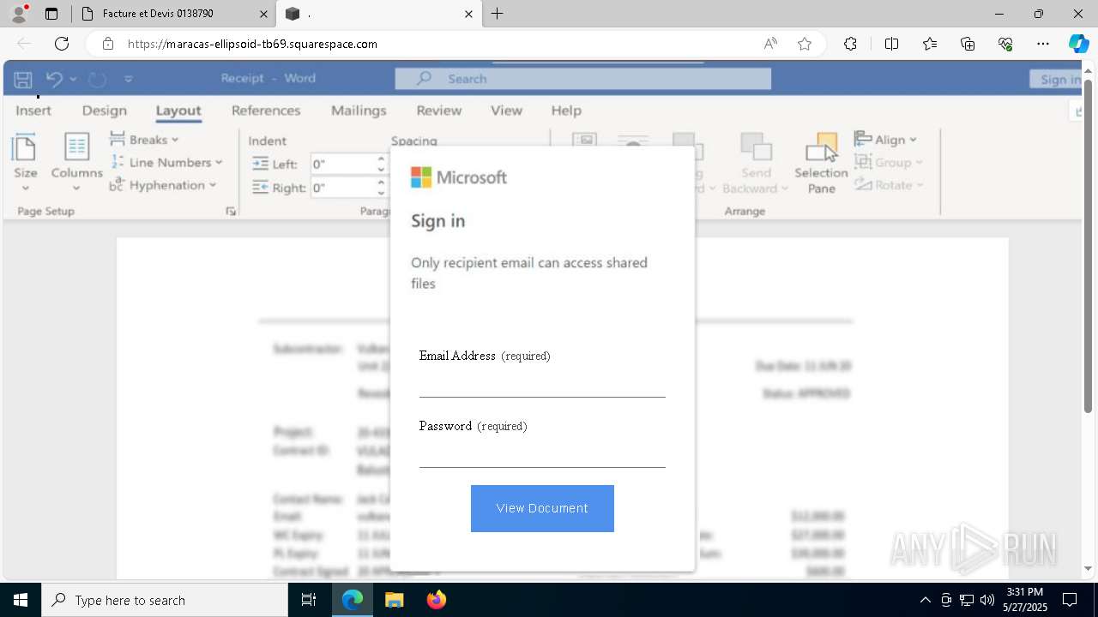The height and width of the screenshot is (617, 1098).
Task: Open the Columns dropdown
Action: 76,163
